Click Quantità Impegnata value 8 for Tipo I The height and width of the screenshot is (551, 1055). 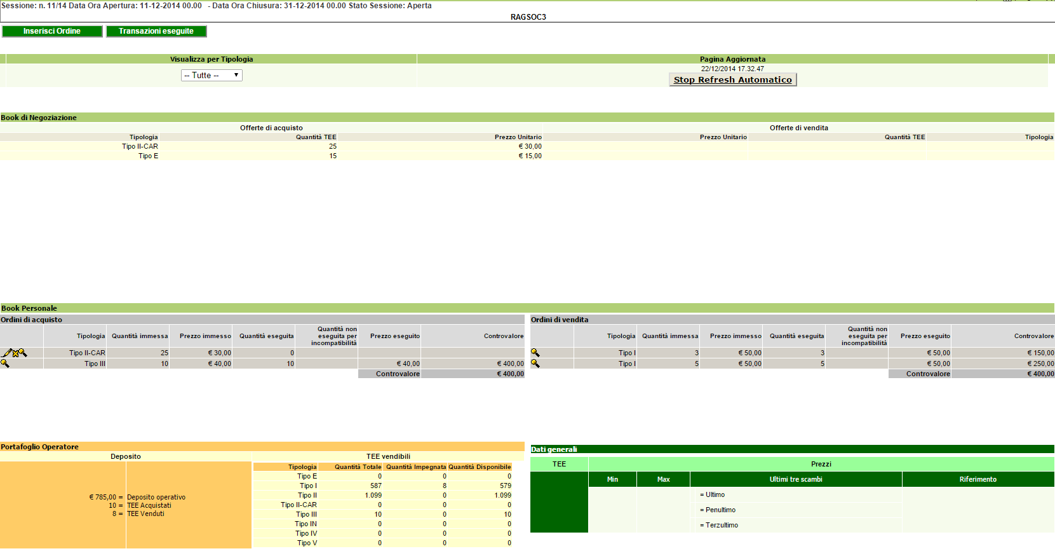(445, 486)
